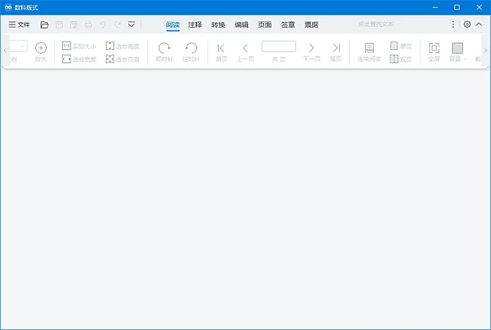
Task: Click the page number input box
Action: pyautogui.click(x=278, y=46)
